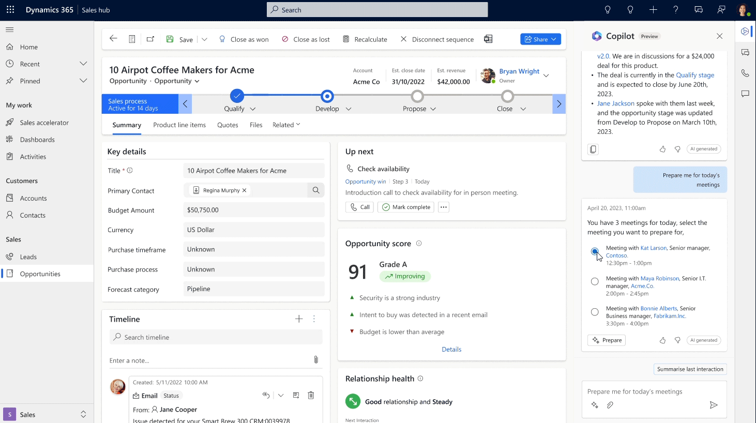Image resolution: width=756 pixels, height=423 pixels.
Task: Select the Bonnie Alberts meeting option
Action: point(595,311)
